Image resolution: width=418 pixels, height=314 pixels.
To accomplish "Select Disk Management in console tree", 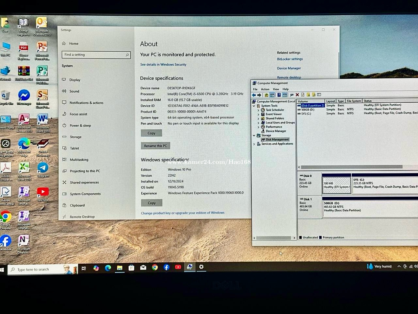I will [x=277, y=140].
